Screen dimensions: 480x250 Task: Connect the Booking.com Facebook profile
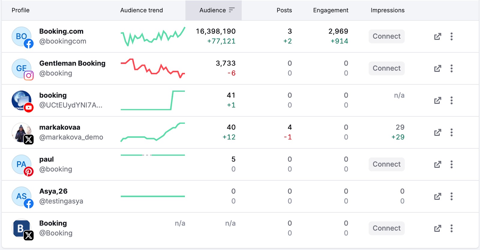[x=386, y=36]
